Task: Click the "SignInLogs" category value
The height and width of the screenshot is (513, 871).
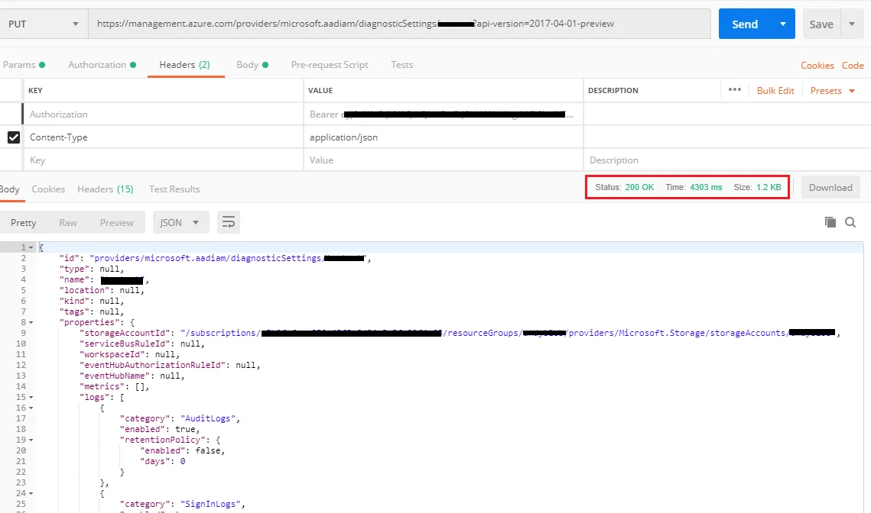Action: (210, 504)
